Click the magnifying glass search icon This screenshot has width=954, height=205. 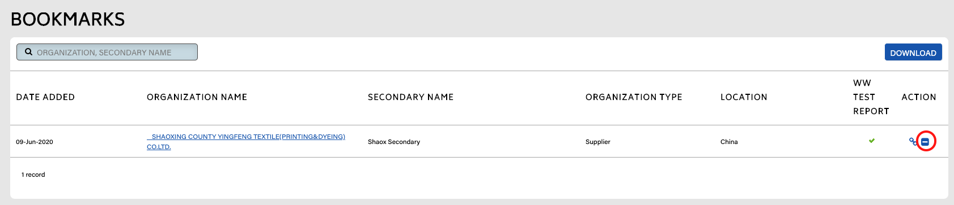point(28,52)
